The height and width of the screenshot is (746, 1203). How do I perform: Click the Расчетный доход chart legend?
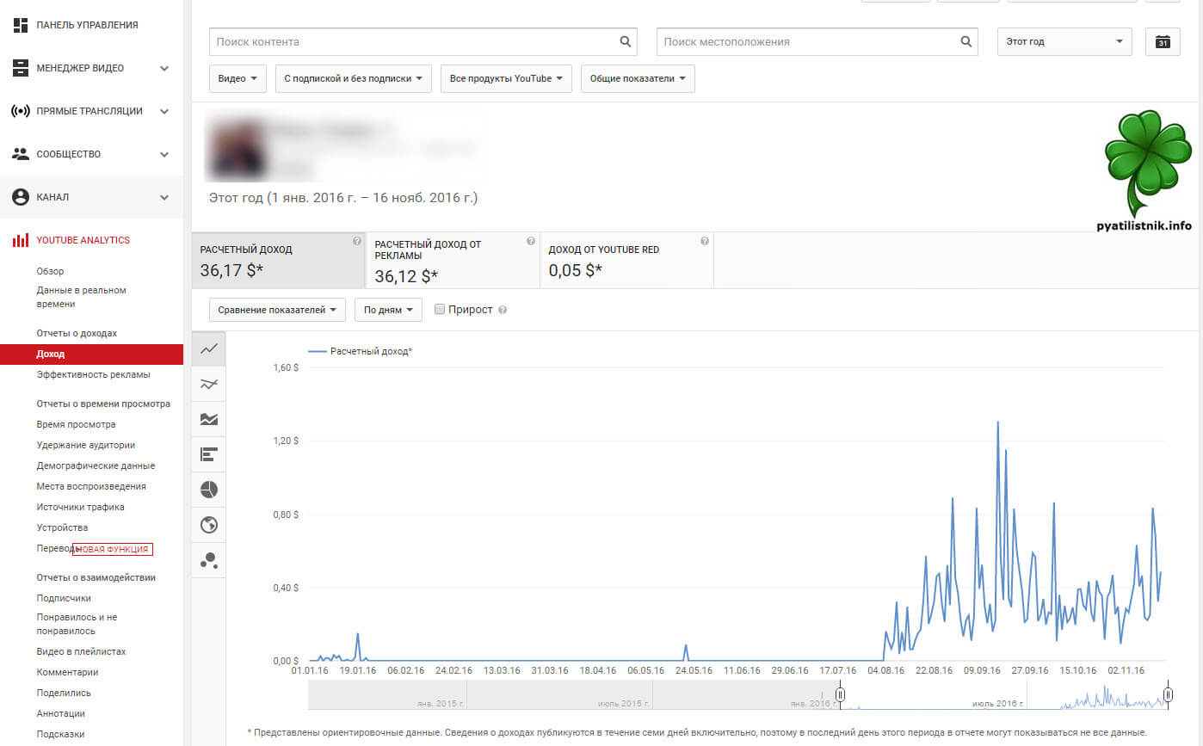[x=360, y=351]
